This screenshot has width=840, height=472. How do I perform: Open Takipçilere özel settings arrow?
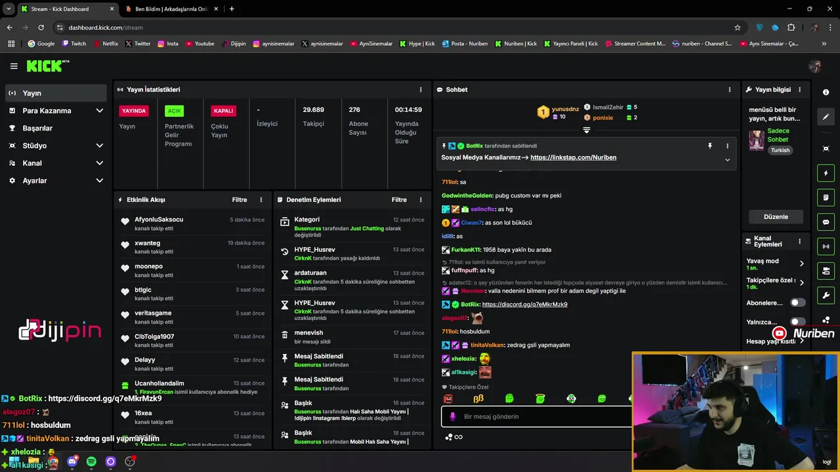pos(801,283)
